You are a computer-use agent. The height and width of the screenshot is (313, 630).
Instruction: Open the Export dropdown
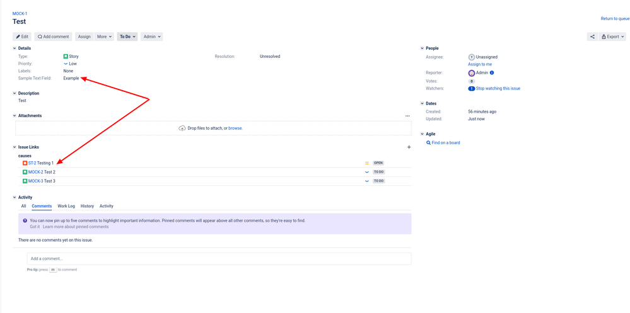[612, 37]
